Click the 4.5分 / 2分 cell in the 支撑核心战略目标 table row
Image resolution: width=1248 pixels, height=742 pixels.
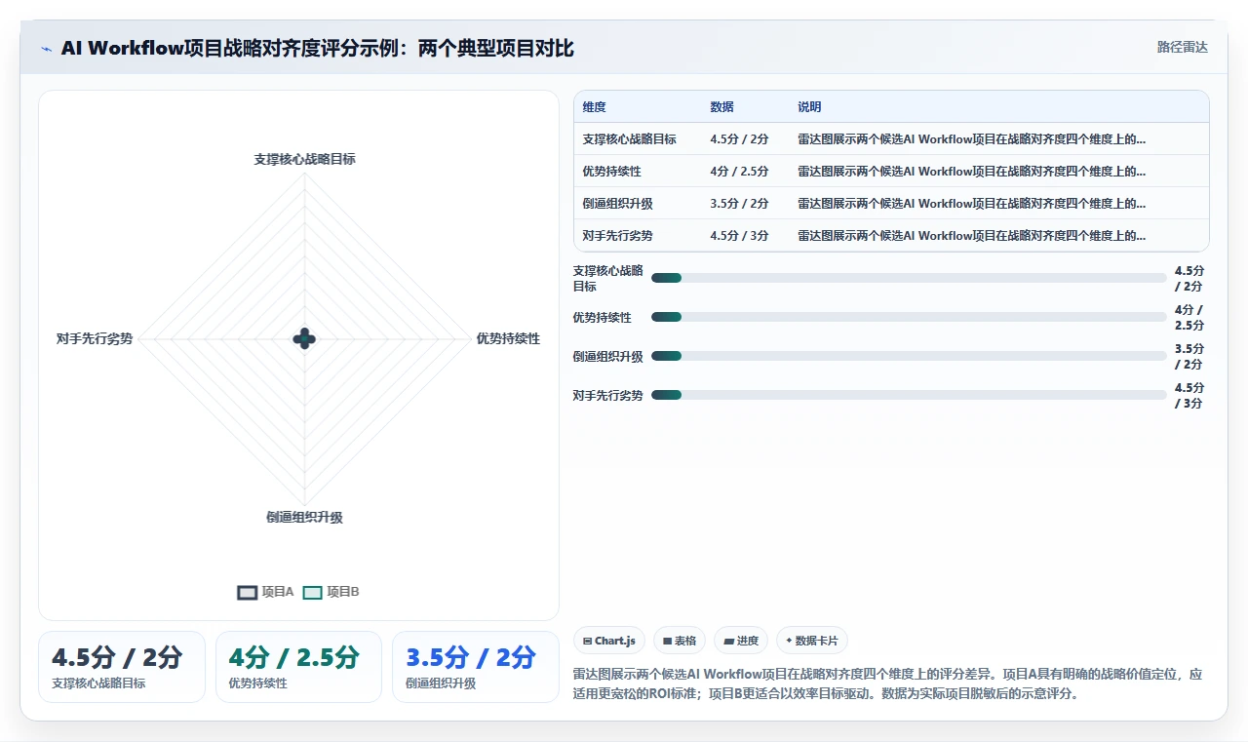pos(740,139)
